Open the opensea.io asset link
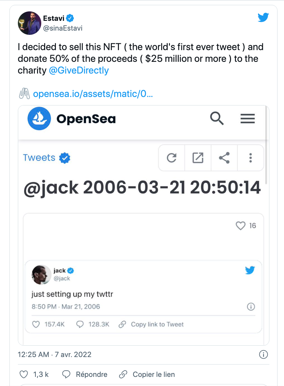The image size is (284, 386). click(x=93, y=94)
